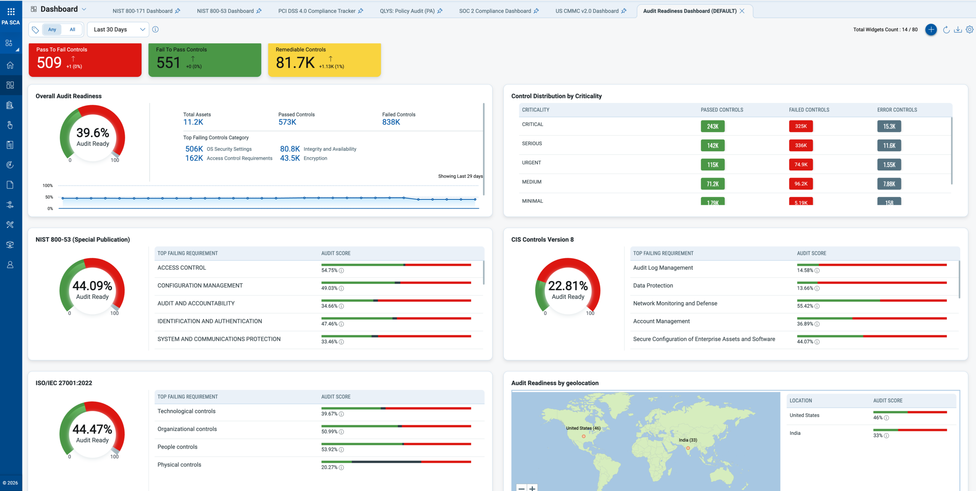
Task: Click the Passed Controls value 573K
Action: click(x=287, y=122)
